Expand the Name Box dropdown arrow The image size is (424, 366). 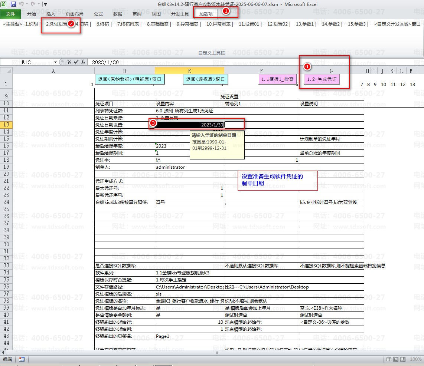[56, 62]
